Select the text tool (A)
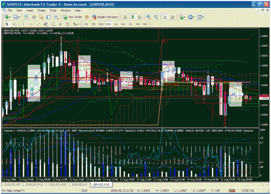271x194 pixels. coord(60,24)
